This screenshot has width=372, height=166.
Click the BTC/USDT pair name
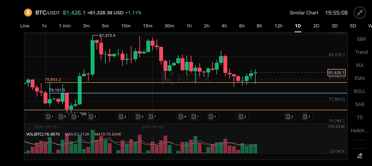pyautogui.click(x=48, y=13)
